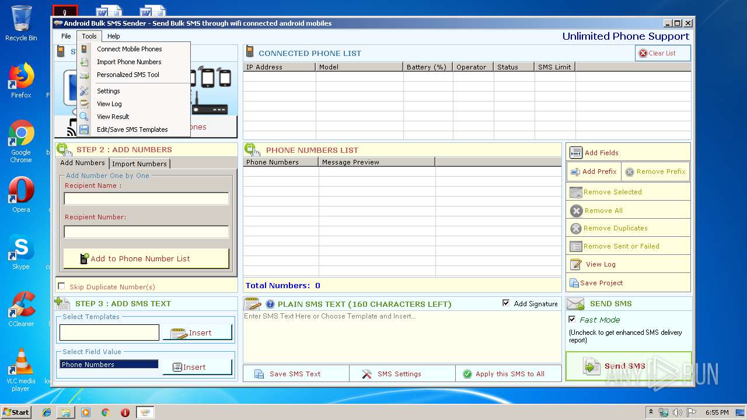Open Opera from the taskbar

(125, 412)
